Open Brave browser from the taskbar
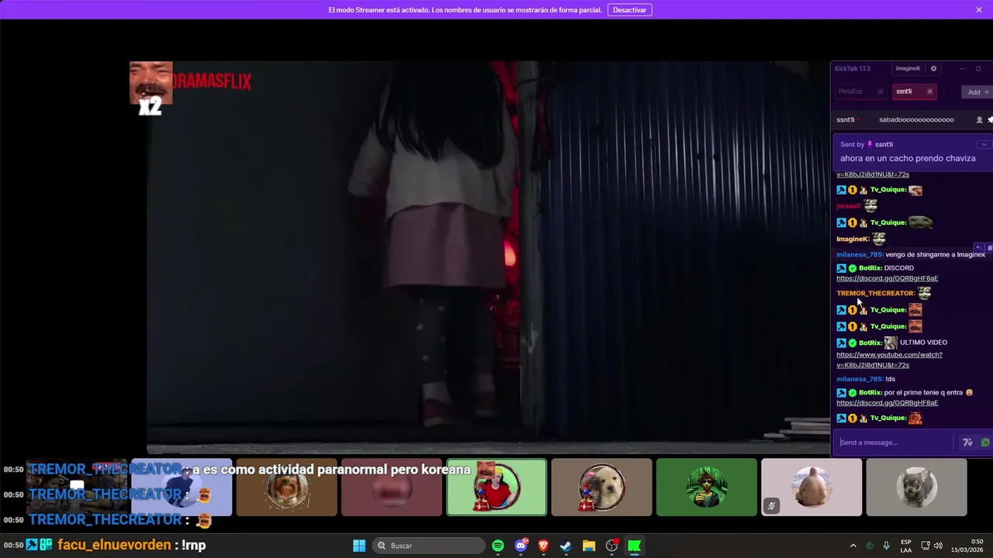 pyautogui.click(x=544, y=546)
